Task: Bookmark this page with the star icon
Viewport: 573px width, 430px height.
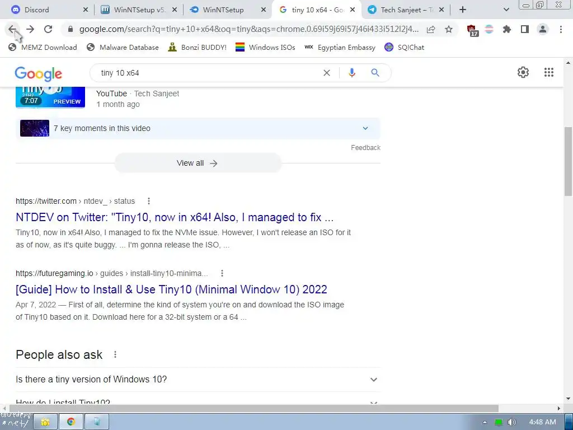Action: coord(449,29)
